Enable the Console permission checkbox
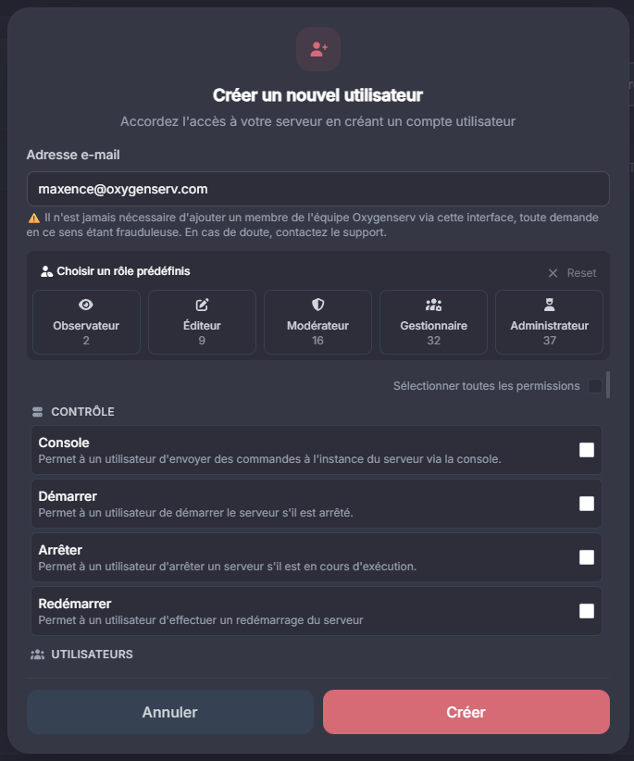The width and height of the screenshot is (634, 761). point(586,450)
